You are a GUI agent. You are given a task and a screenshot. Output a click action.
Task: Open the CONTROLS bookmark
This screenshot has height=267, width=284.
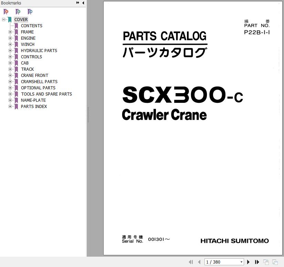[32, 57]
